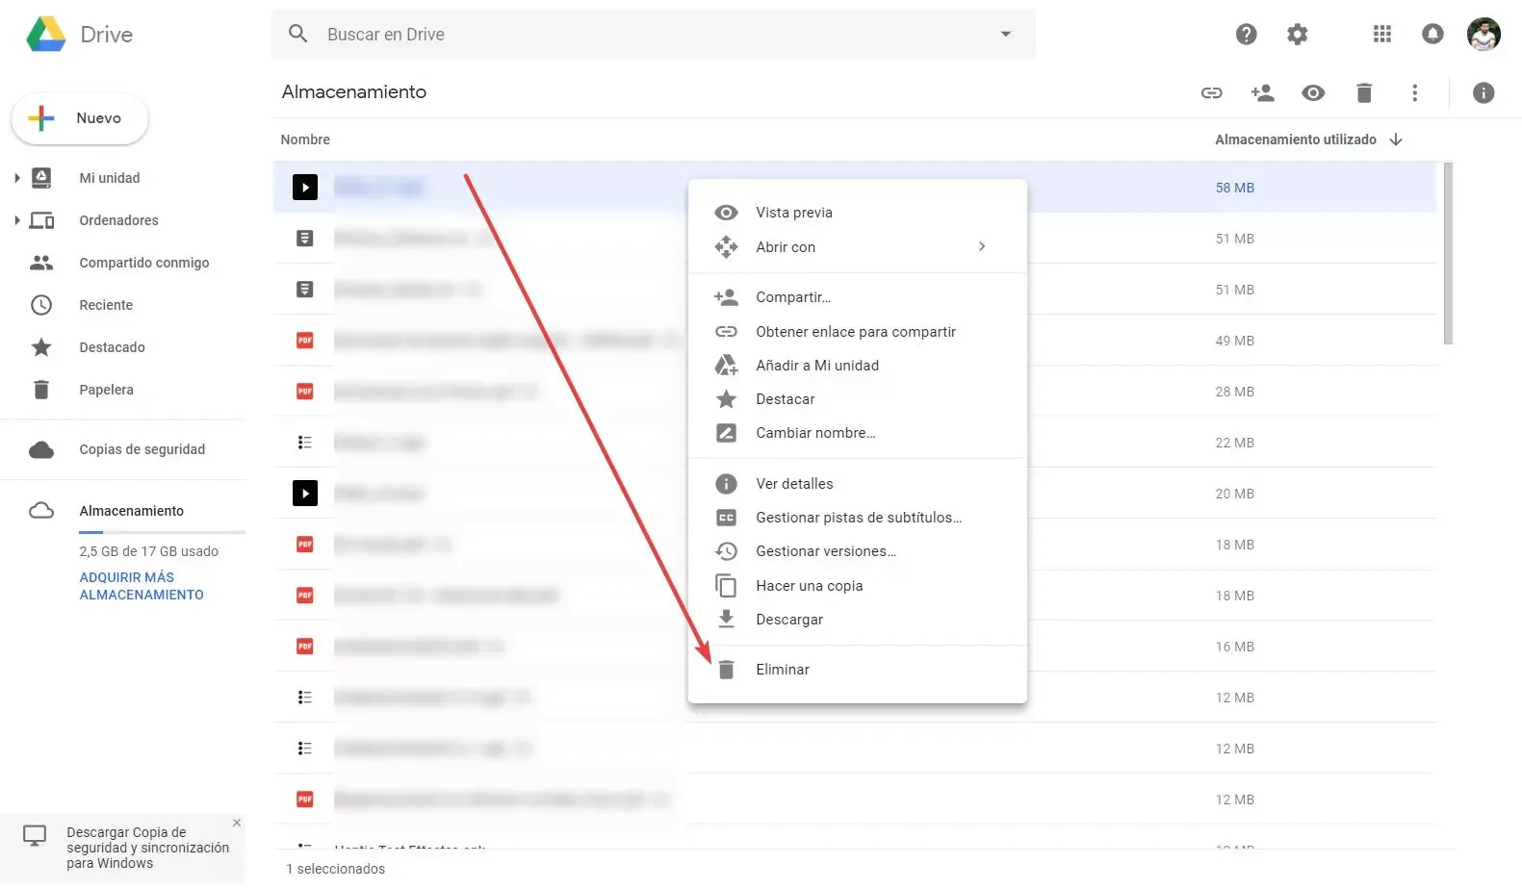Click the add person share icon in toolbar

pyautogui.click(x=1262, y=93)
